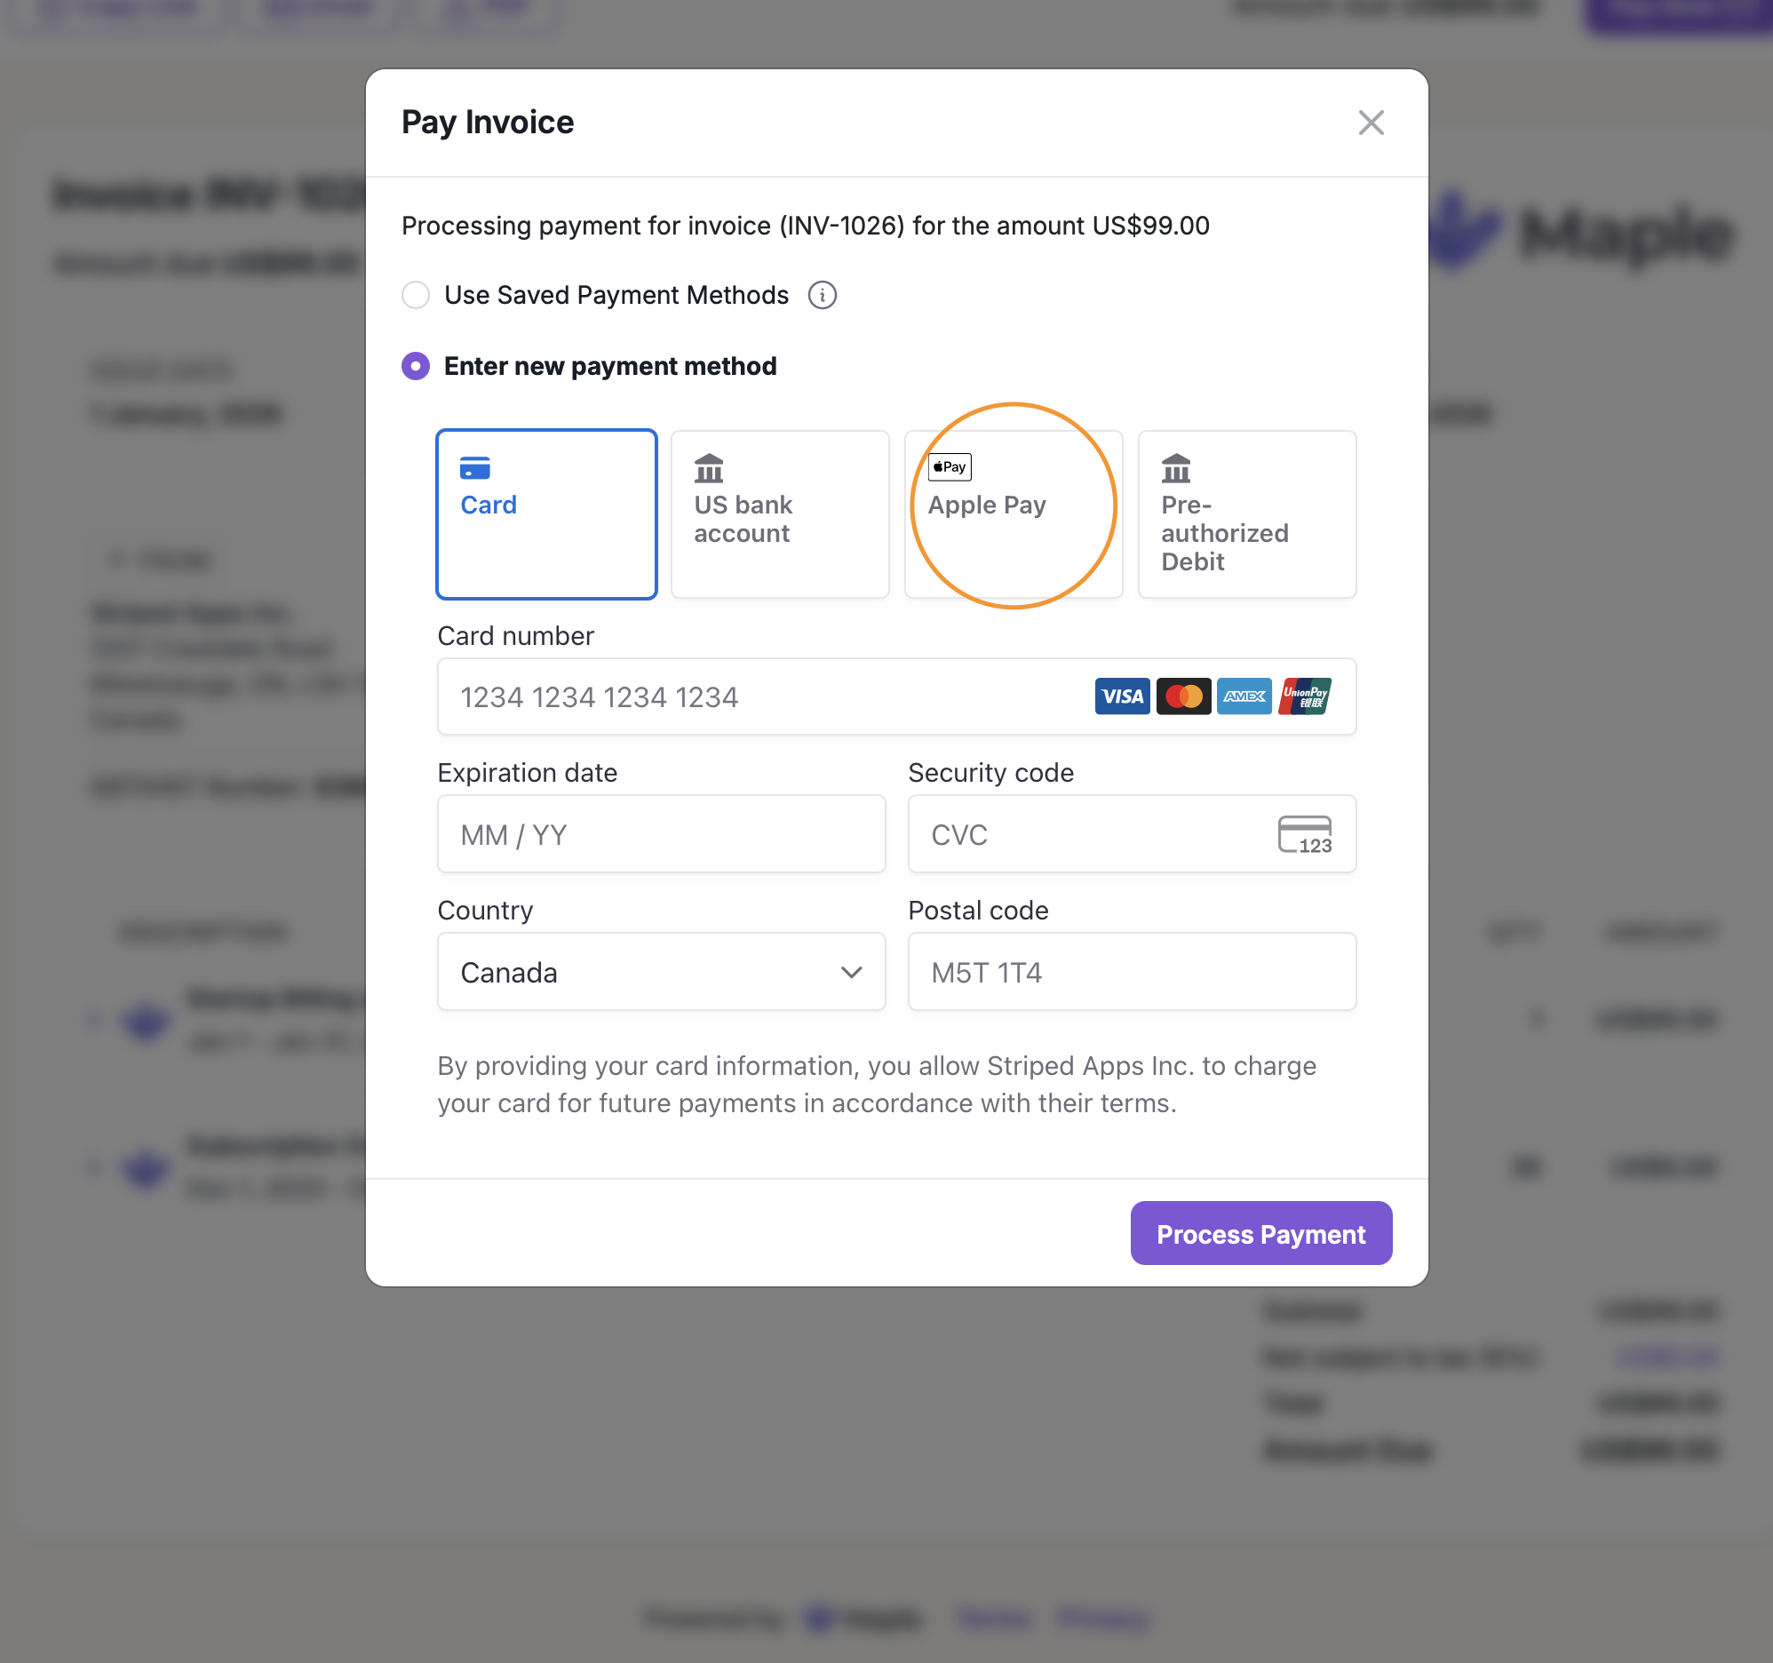
Task: Click the chevron arrow in Country field
Action: click(x=851, y=972)
